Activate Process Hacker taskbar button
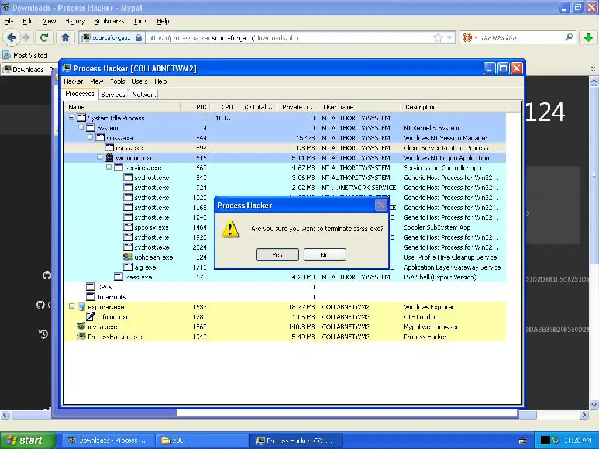 coord(295,441)
